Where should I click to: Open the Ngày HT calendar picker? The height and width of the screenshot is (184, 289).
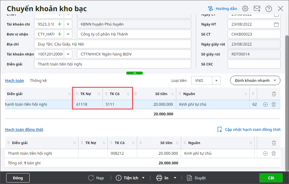pos(276,24)
